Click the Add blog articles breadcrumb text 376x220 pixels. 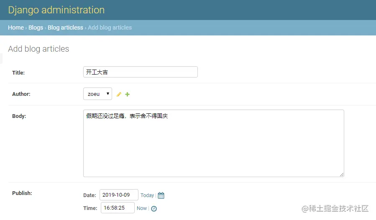point(110,27)
